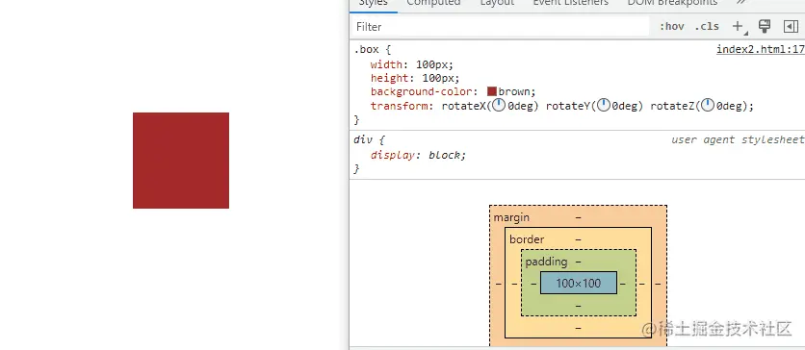Screen dimensions: 805x350
Task: Click the display: block declaration
Action: [x=419, y=155]
